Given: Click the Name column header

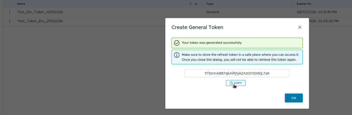Looking at the screenshot, I should click(x=21, y=4).
